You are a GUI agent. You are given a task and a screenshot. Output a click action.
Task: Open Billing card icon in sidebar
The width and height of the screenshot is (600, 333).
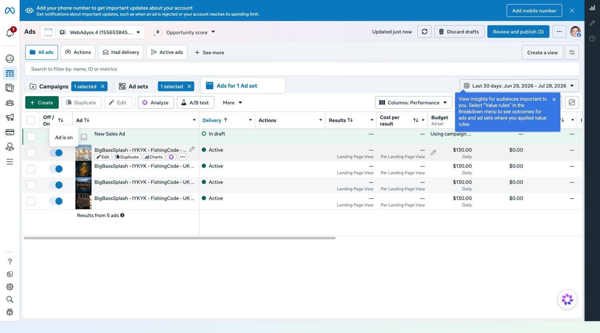tap(10, 132)
